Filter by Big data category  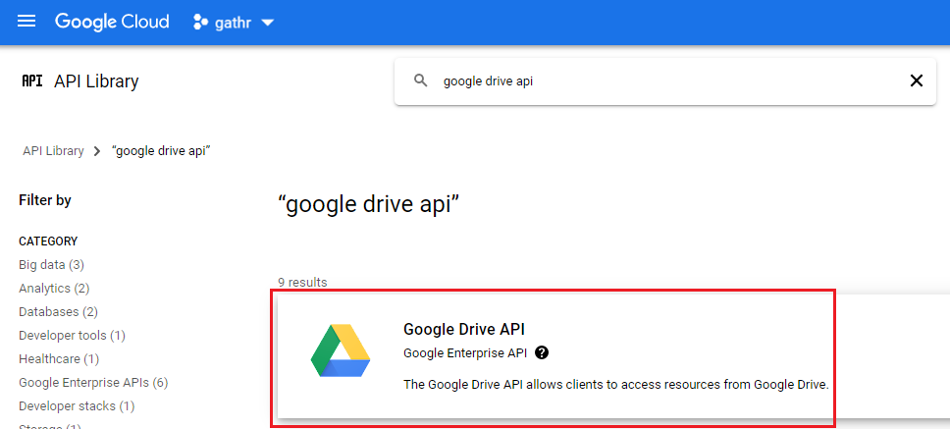pyautogui.click(x=51, y=265)
